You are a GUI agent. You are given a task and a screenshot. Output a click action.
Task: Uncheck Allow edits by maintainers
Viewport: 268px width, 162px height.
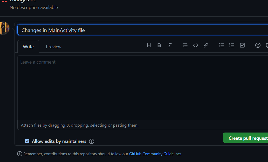tap(27, 141)
